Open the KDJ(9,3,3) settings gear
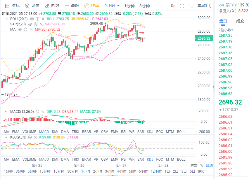Viewport: 249px width, 179px height. pyautogui.click(x=30, y=137)
